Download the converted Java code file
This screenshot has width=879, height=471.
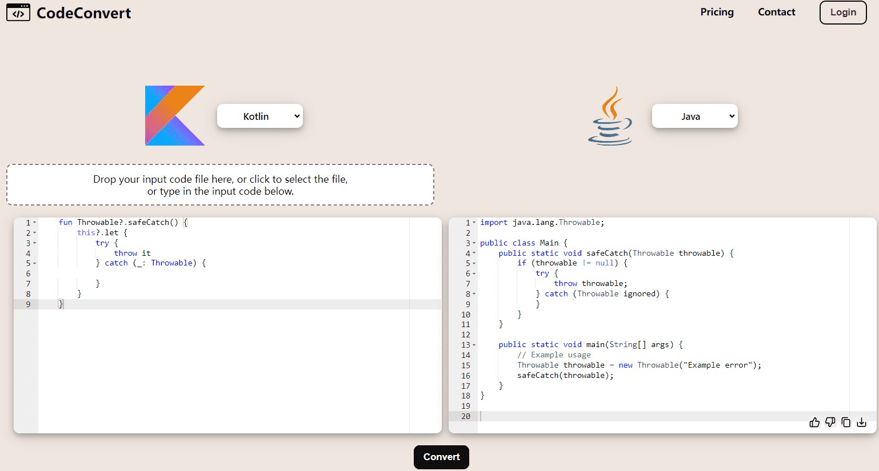point(862,422)
